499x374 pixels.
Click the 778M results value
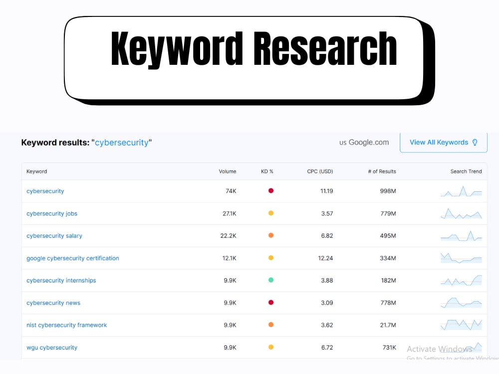tap(388, 303)
